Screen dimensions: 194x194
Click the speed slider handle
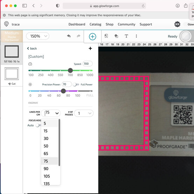tap(70, 70)
